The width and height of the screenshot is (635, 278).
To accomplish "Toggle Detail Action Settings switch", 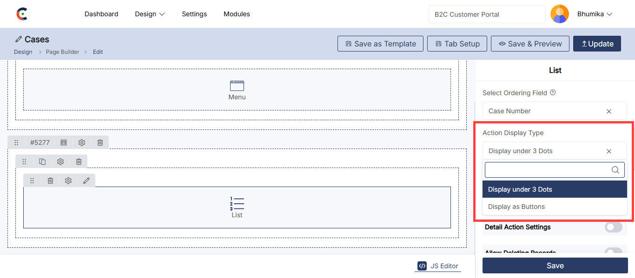I will (613, 227).
